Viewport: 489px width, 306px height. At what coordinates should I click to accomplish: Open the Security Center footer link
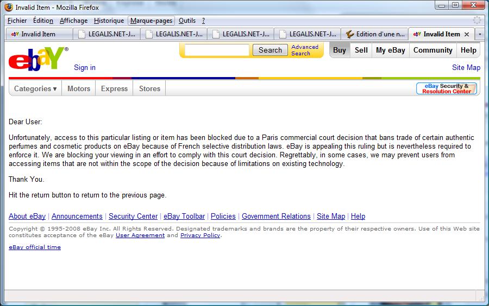tap(133, 216)
